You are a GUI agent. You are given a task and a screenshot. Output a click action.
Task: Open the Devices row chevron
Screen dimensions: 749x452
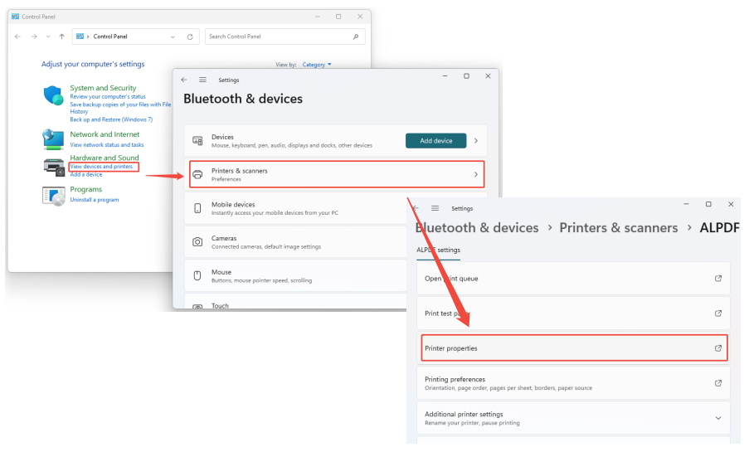tap(475, 141)
